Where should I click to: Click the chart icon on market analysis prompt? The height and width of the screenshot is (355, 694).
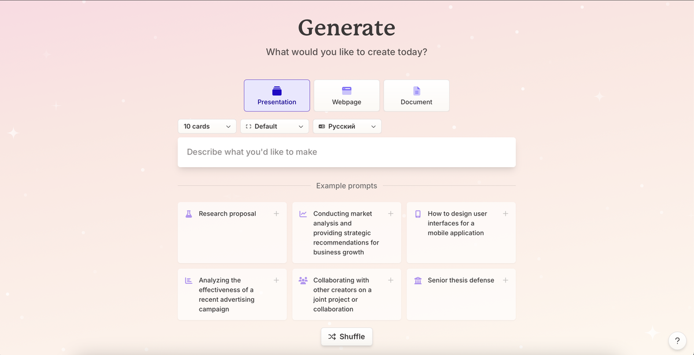(303, 213)
